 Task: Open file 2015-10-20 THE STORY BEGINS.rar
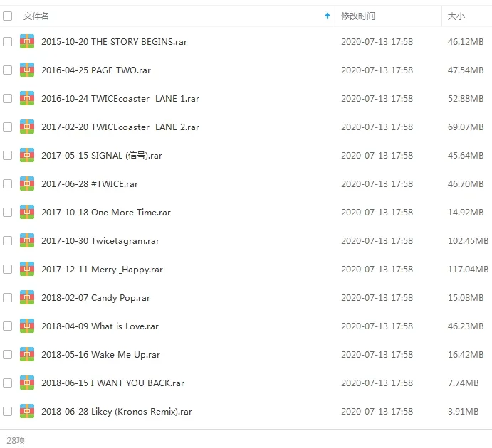pyautogui.click(x=114, y=42)
